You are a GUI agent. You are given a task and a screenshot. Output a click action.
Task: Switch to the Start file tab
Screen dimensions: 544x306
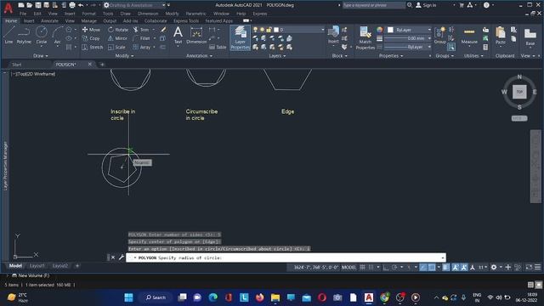tap(17, 65)
